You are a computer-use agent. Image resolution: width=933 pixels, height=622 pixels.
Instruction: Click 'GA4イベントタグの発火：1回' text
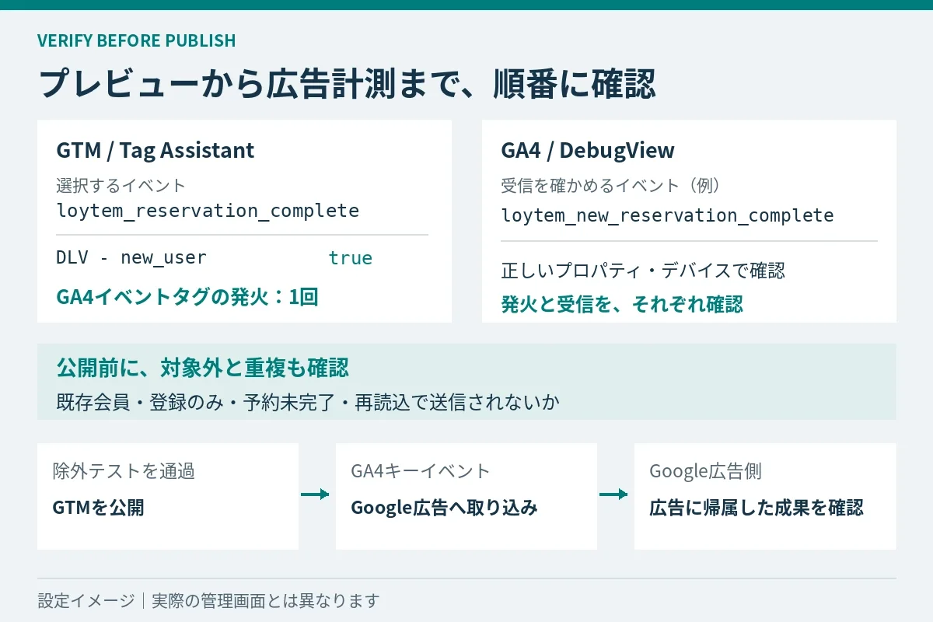187,297
